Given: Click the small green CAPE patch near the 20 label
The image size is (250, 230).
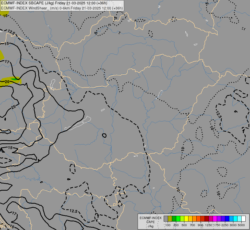Looking at the screenshot, I should 14,79.
